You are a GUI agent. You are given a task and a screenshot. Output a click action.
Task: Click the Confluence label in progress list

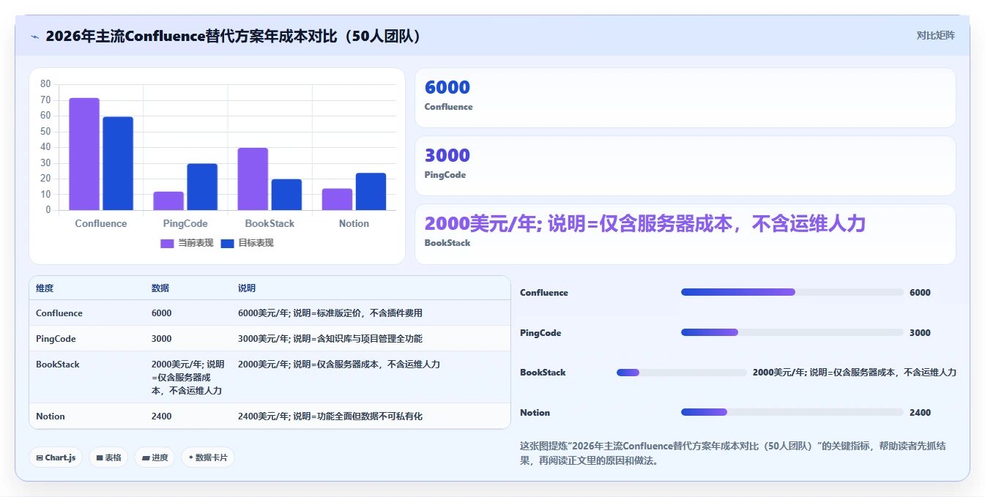click(544, 293)
